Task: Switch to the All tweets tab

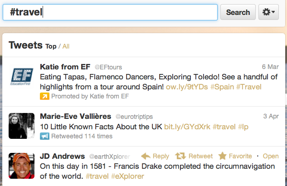Action: (x=66, y=46)
